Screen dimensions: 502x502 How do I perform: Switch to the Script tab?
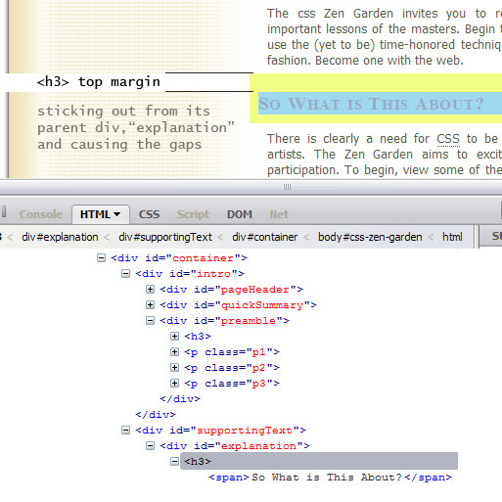pyautogui.click(x=193, y=214)
